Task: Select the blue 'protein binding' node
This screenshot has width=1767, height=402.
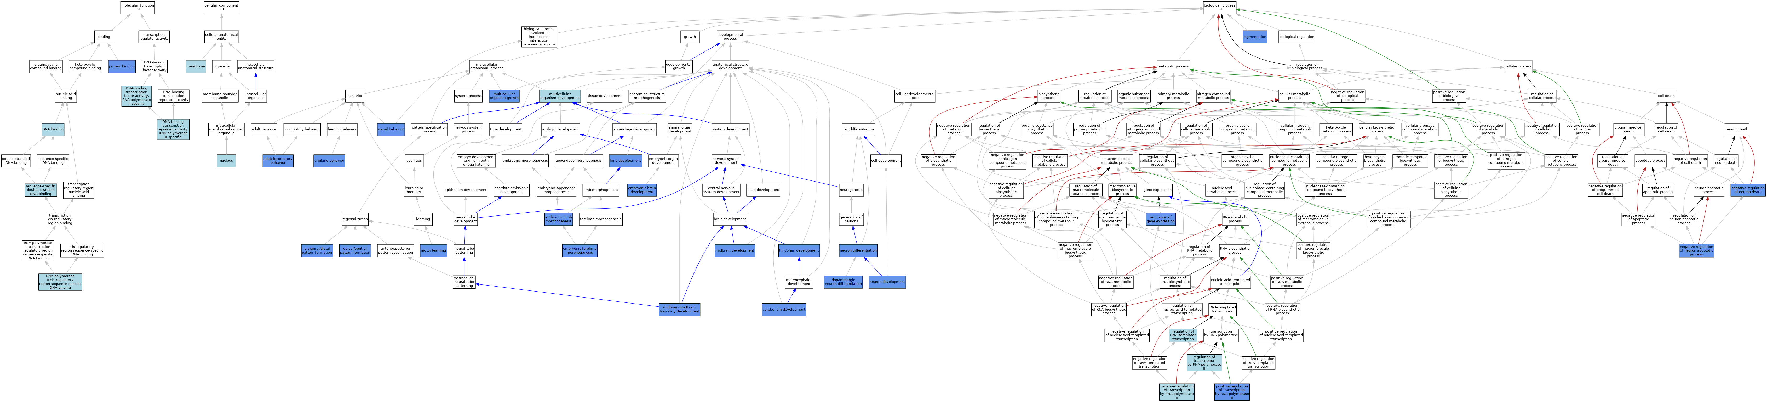Action: click(122, 67)
